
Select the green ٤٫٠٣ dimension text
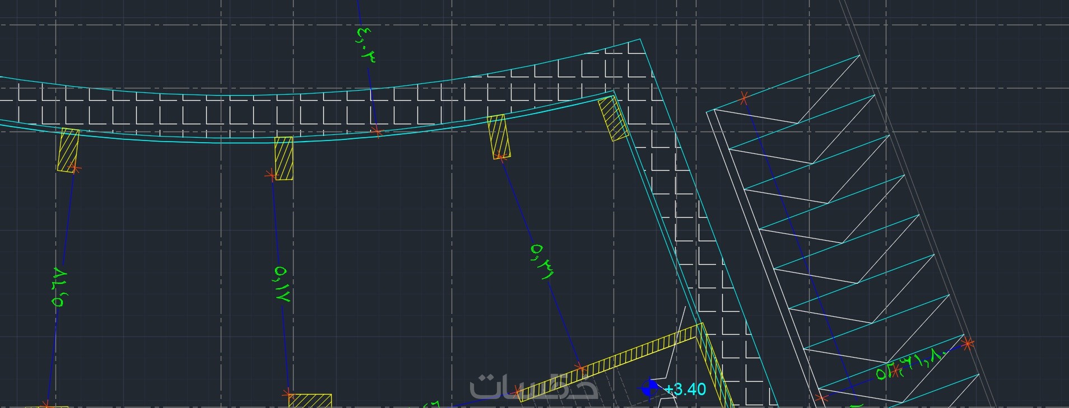(x=365, y=44)
